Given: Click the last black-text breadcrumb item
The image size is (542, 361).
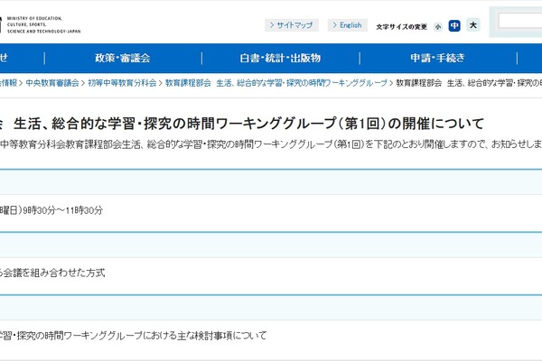Looking at the screenshot, I should tap(468, 83).
